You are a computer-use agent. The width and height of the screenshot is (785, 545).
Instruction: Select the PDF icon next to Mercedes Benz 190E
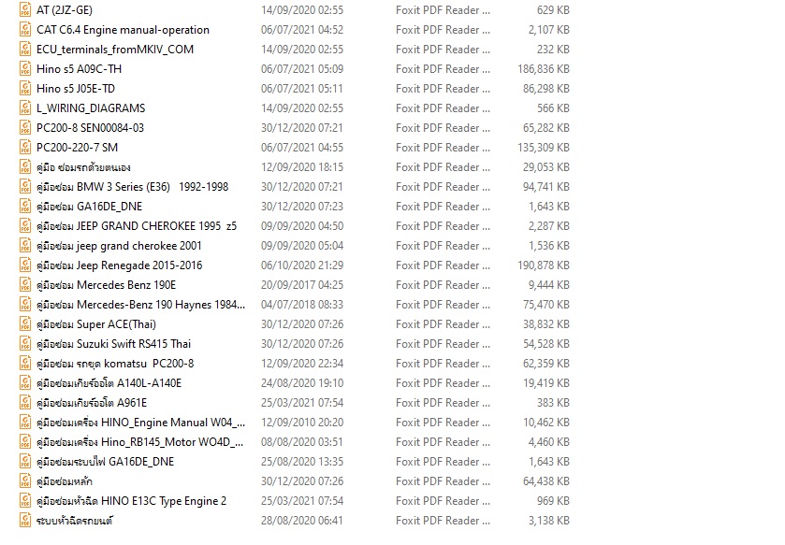[25, 285]
